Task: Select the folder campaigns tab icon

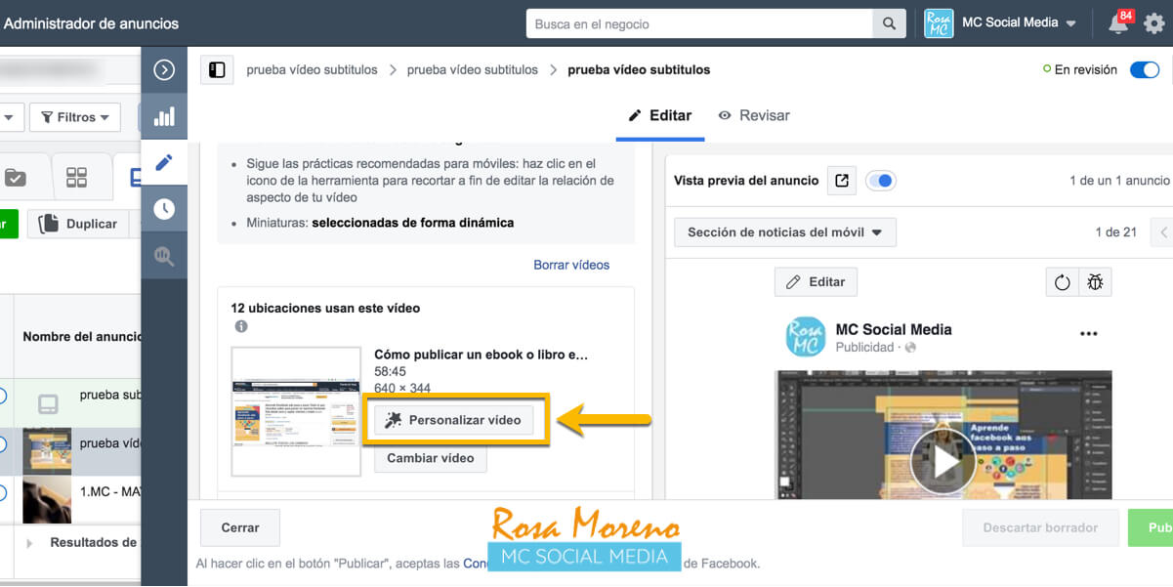Action: tap(16, 178)
